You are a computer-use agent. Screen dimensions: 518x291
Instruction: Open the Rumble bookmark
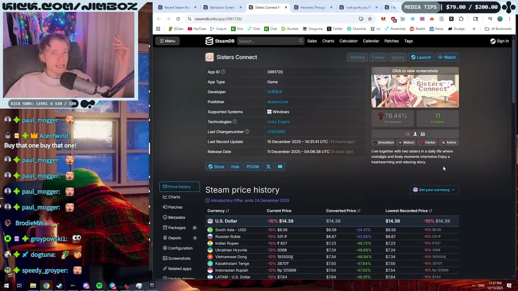289,29
